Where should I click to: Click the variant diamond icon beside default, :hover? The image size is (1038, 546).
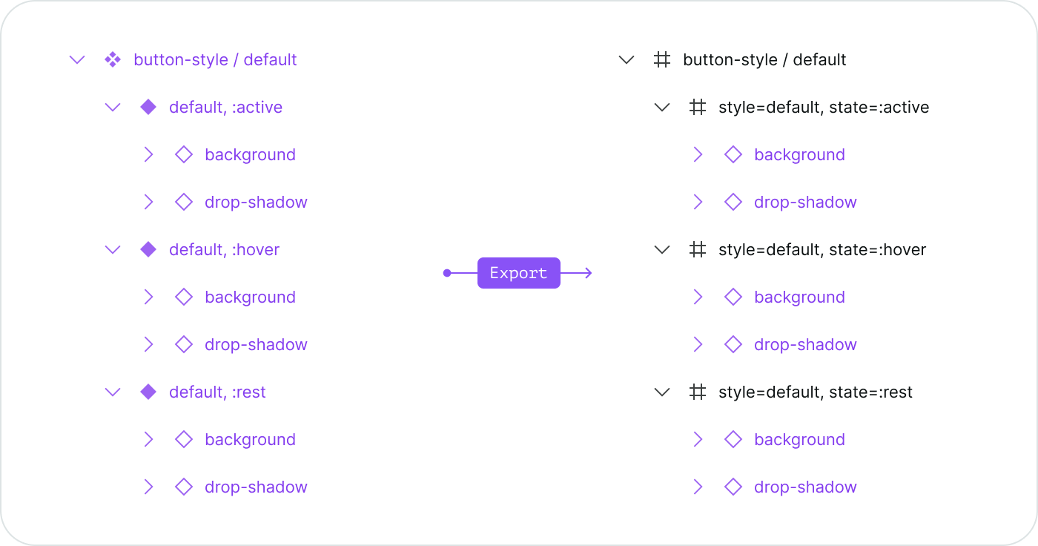[148, 250]
